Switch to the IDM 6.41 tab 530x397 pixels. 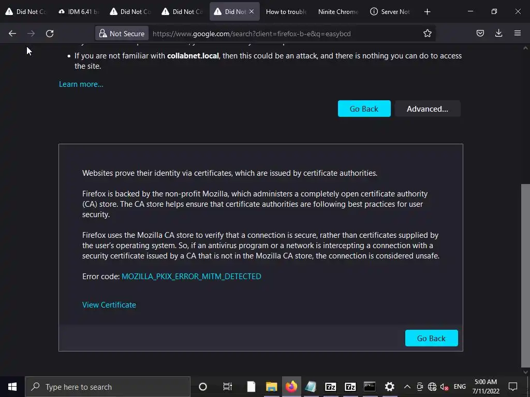click(x=79, y=12)
